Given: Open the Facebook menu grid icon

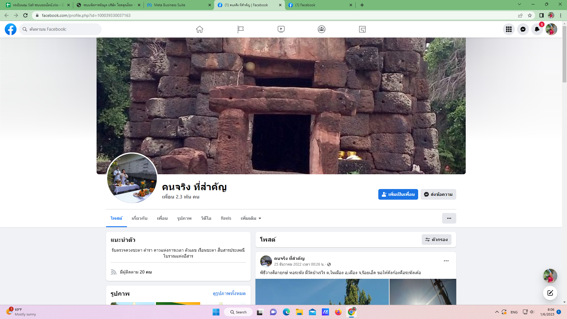Looking at the screenshot, I should (x=509, y=29).
